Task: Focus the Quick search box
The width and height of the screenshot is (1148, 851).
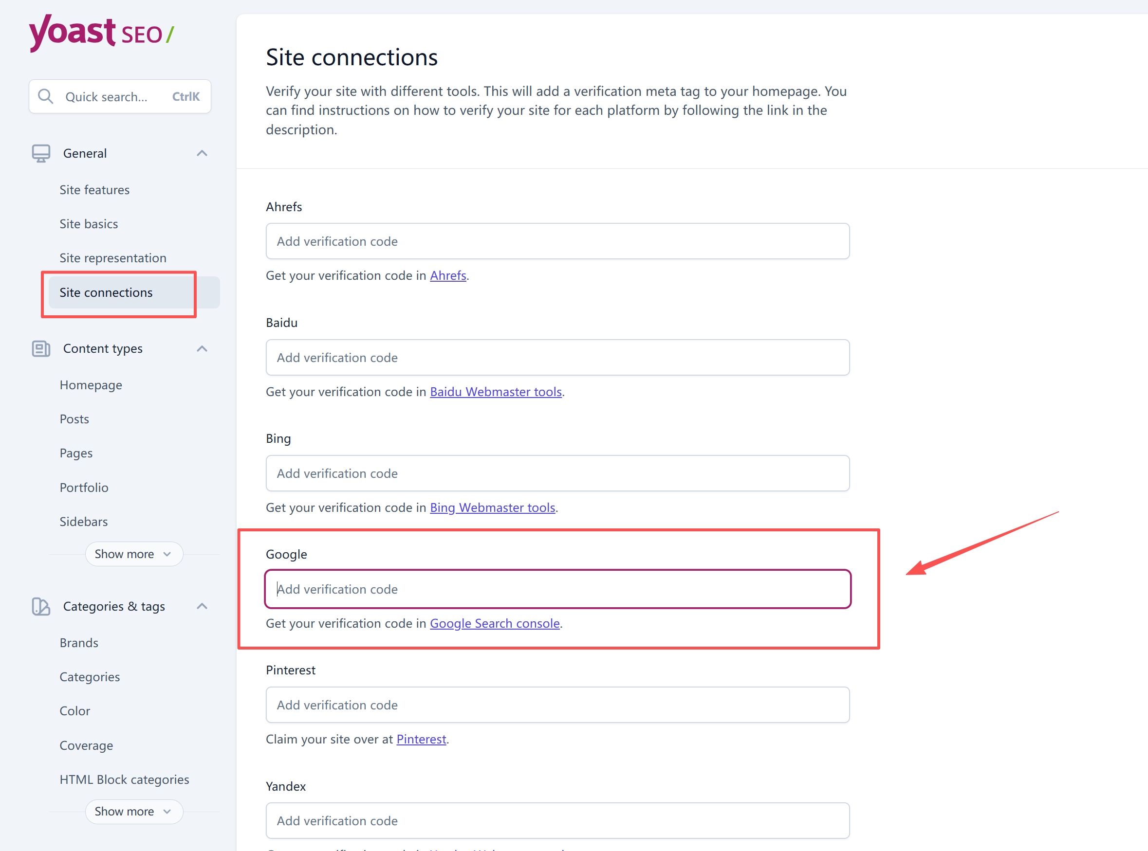Action: click(120, 96)
